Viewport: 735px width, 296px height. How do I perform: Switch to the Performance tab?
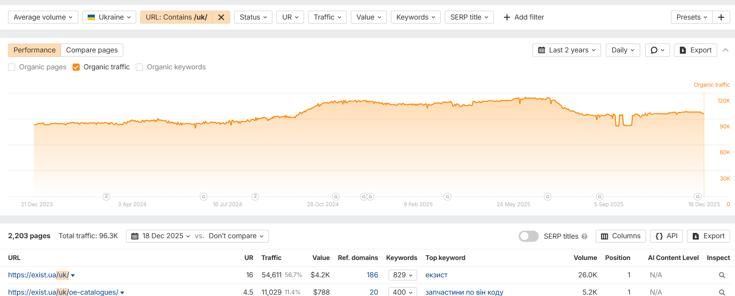(x=34, y=50)
